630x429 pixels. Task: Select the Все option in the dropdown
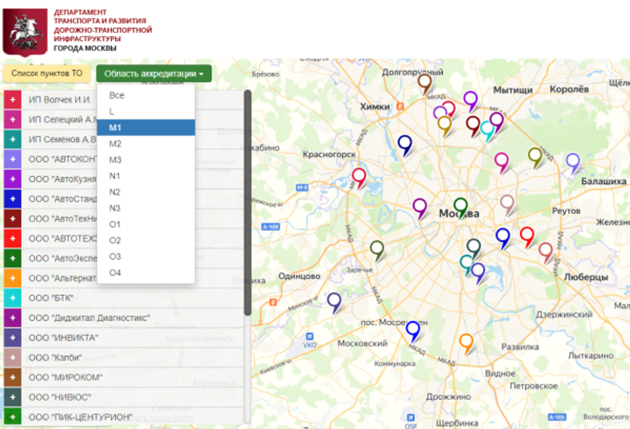pos(146,95)
